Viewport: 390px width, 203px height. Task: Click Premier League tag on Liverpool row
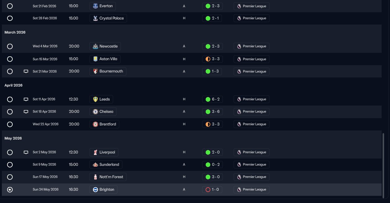point(252,152)
